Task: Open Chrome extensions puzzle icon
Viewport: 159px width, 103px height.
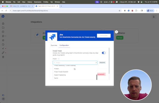Action: pos(136,11)
